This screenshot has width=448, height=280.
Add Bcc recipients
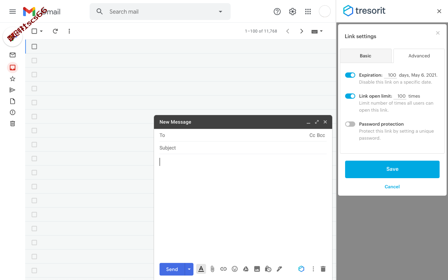coord(321,135)
